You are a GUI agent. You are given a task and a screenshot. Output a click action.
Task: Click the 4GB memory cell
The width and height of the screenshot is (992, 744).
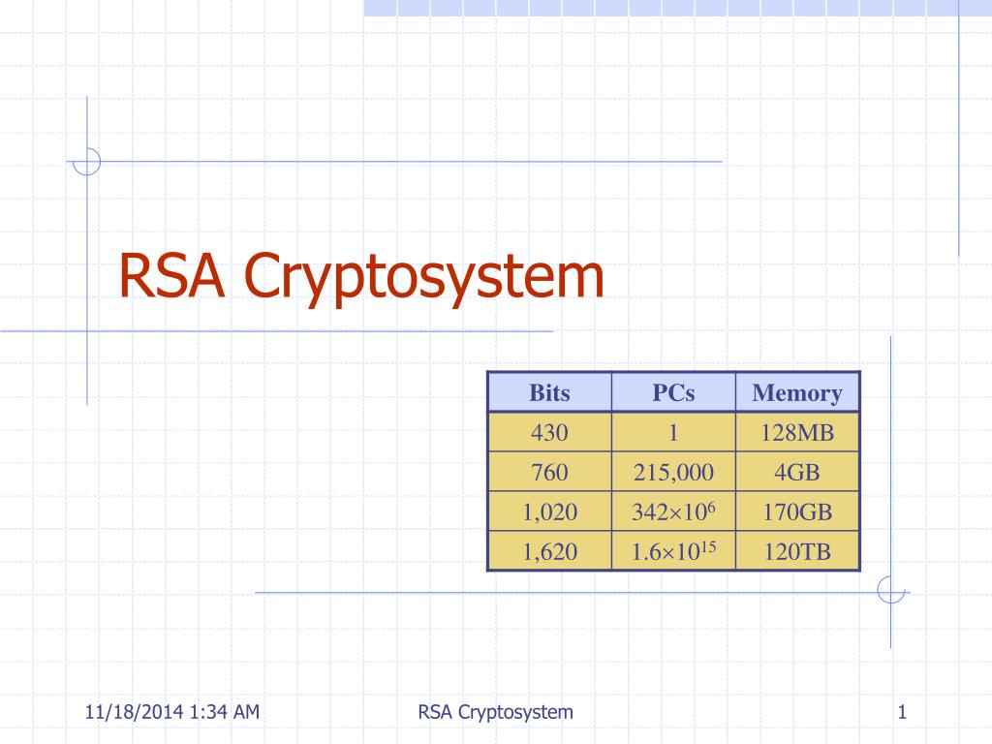[797, 472]
